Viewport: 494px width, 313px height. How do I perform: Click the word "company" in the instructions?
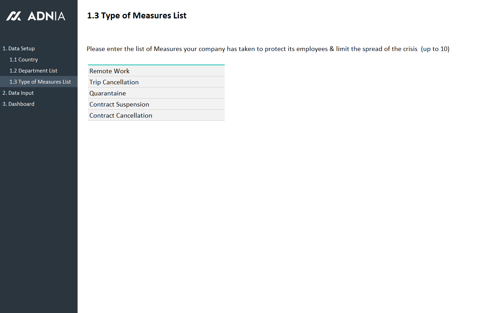coord(212,49)
